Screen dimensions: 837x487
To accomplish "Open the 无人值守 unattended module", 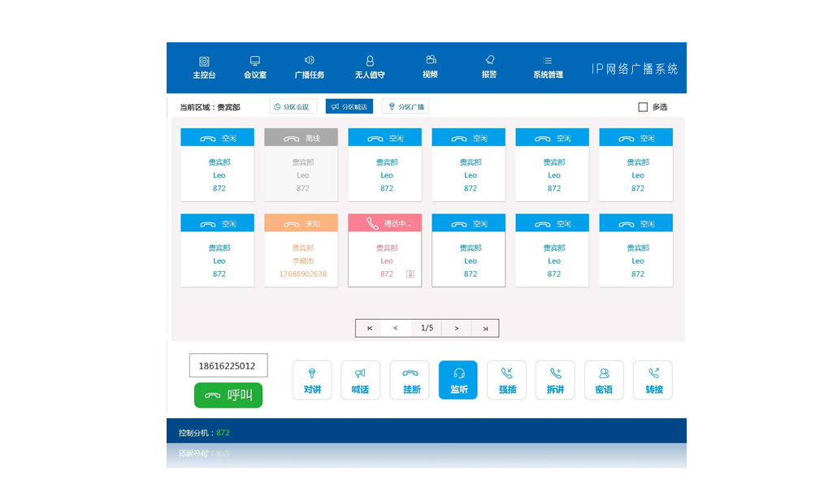I will pos(370,67).
